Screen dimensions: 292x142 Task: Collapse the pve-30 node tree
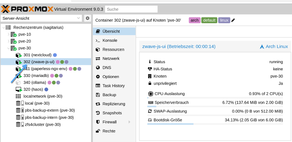[x=9, y=48]
